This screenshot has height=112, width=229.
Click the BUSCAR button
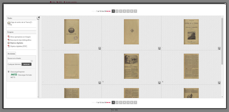click(26, 64)
